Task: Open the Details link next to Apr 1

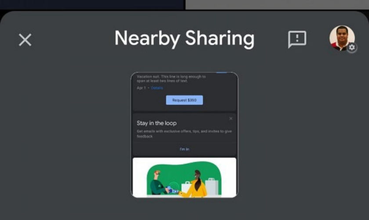Action: (157, 88)
